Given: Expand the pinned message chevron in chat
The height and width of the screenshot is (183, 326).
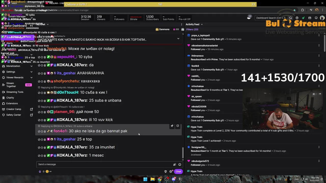Looking at the screenshot, I should tap(178, 39).
